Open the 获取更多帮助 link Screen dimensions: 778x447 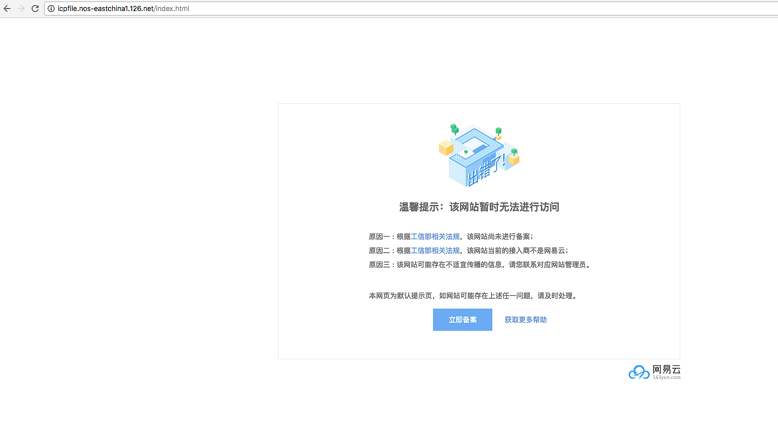525,320
